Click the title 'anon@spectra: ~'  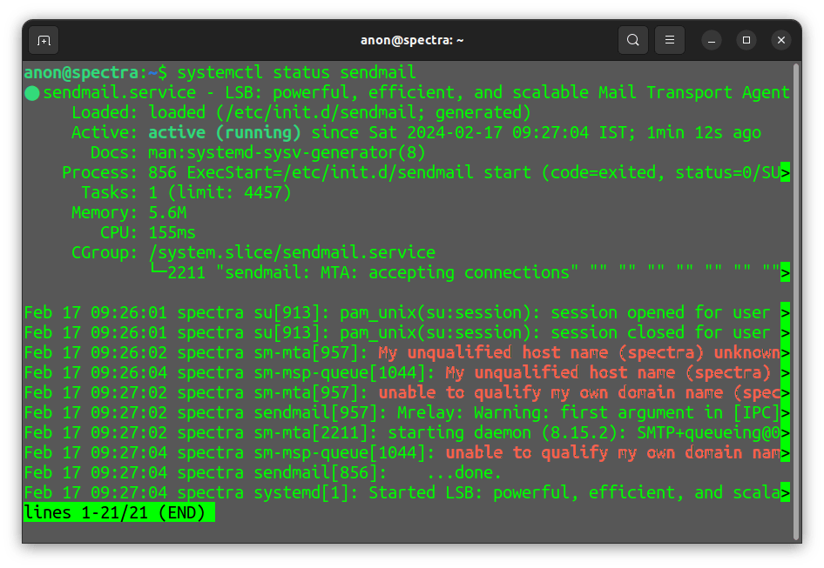412,40
